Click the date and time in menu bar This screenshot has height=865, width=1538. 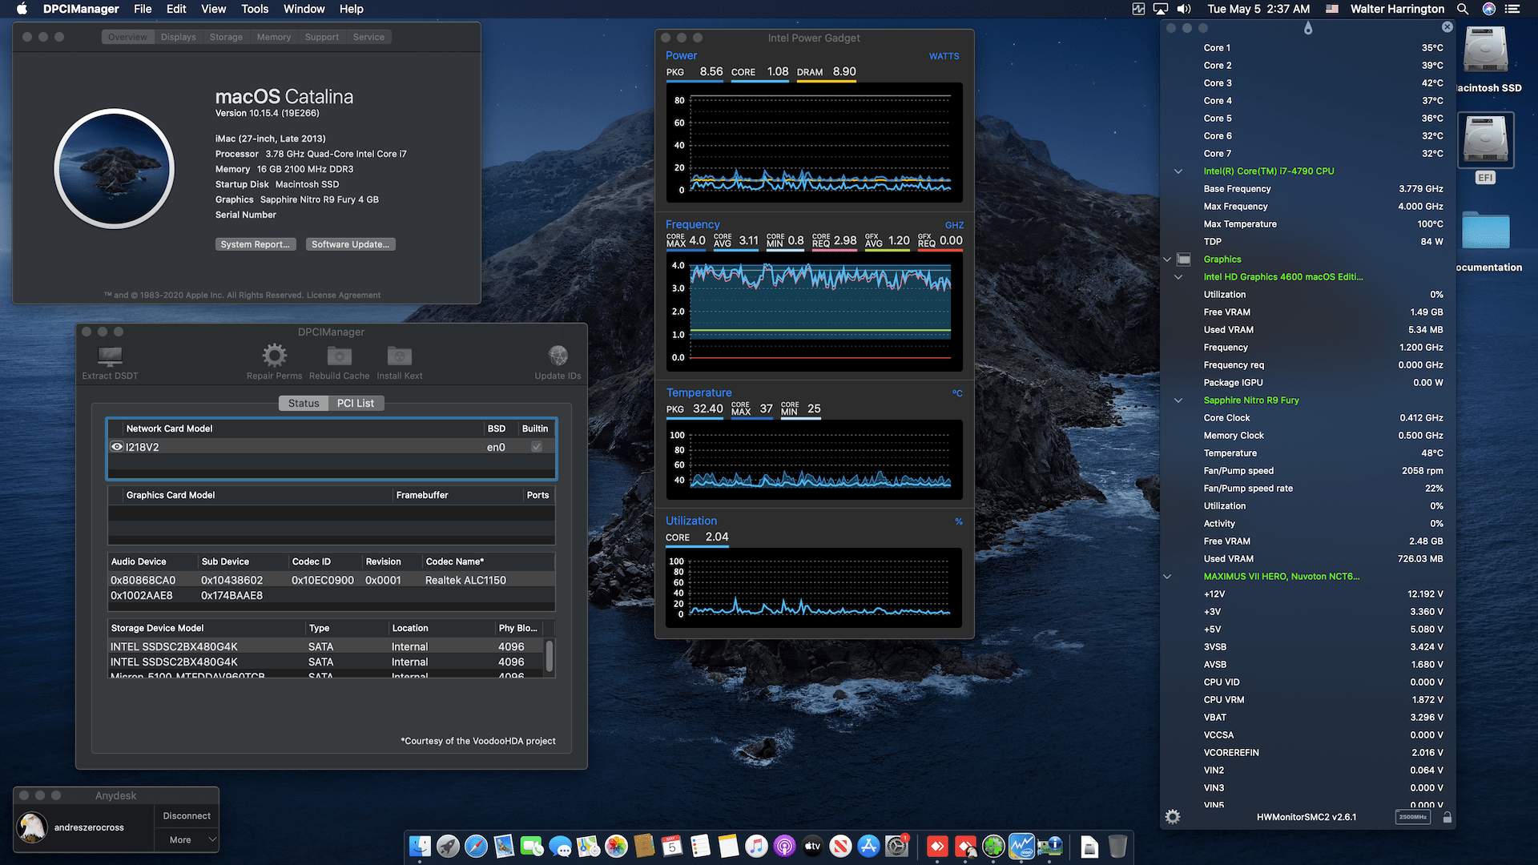coord(1258,9)
